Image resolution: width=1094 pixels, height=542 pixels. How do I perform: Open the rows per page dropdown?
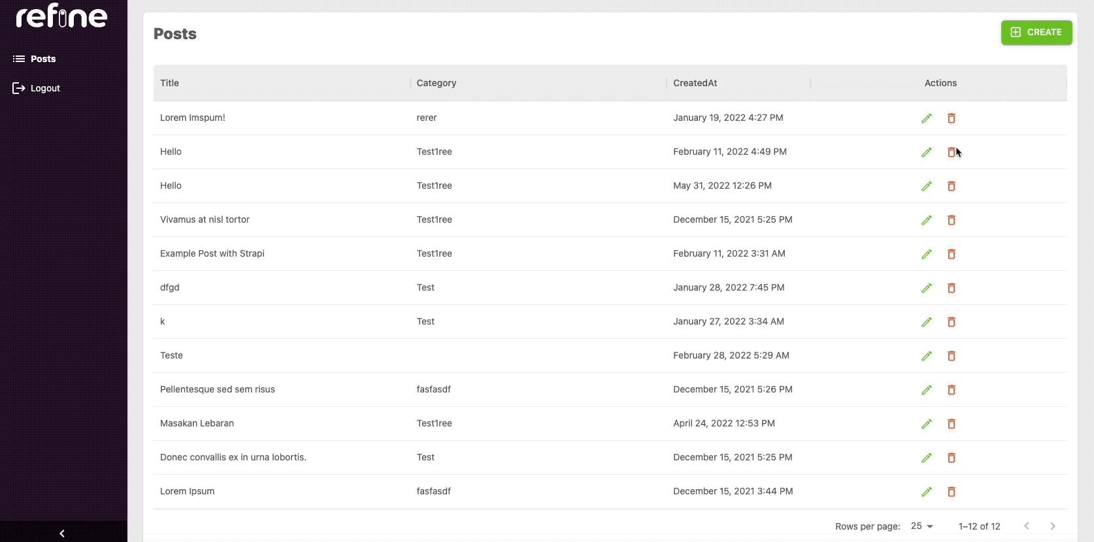[x=921, y=526]
